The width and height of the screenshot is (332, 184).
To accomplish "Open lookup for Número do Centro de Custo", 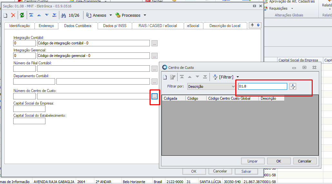I will tap(155, 97).
